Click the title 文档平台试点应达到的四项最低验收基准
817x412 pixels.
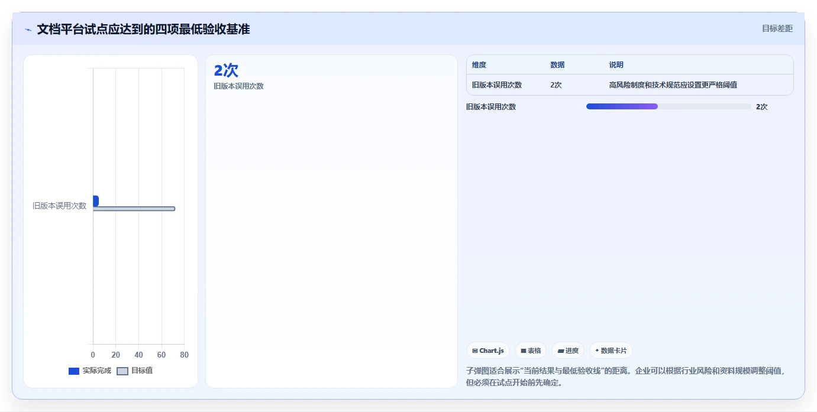click(x=143, y=29)
